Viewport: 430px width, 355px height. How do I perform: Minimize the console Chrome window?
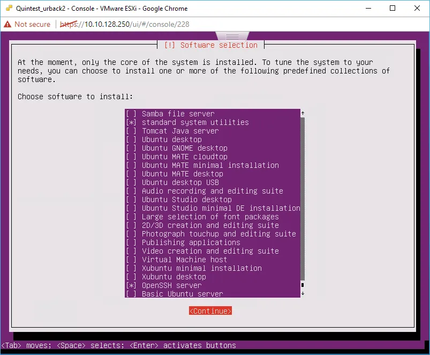point(368,8)
